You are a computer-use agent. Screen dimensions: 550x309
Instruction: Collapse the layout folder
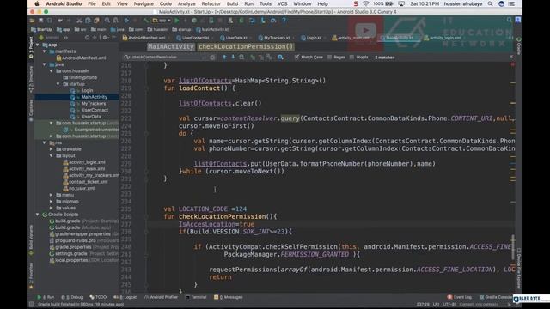[52, 155]
